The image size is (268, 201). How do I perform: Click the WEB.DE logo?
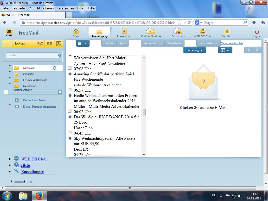point(9,32)
